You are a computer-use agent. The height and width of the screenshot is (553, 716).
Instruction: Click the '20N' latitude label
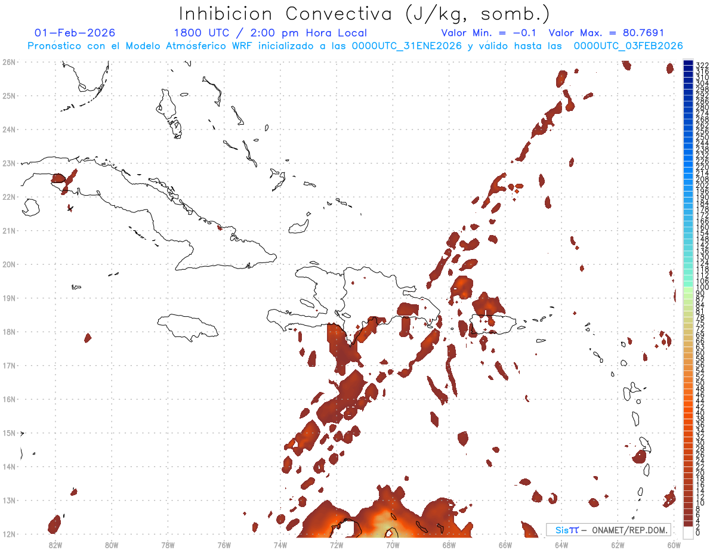tap(8, 264)
